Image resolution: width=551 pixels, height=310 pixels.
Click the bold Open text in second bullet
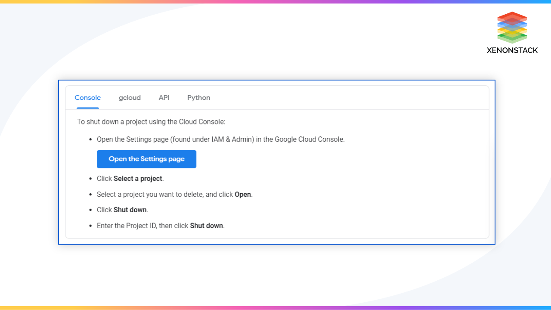[243, 194]
